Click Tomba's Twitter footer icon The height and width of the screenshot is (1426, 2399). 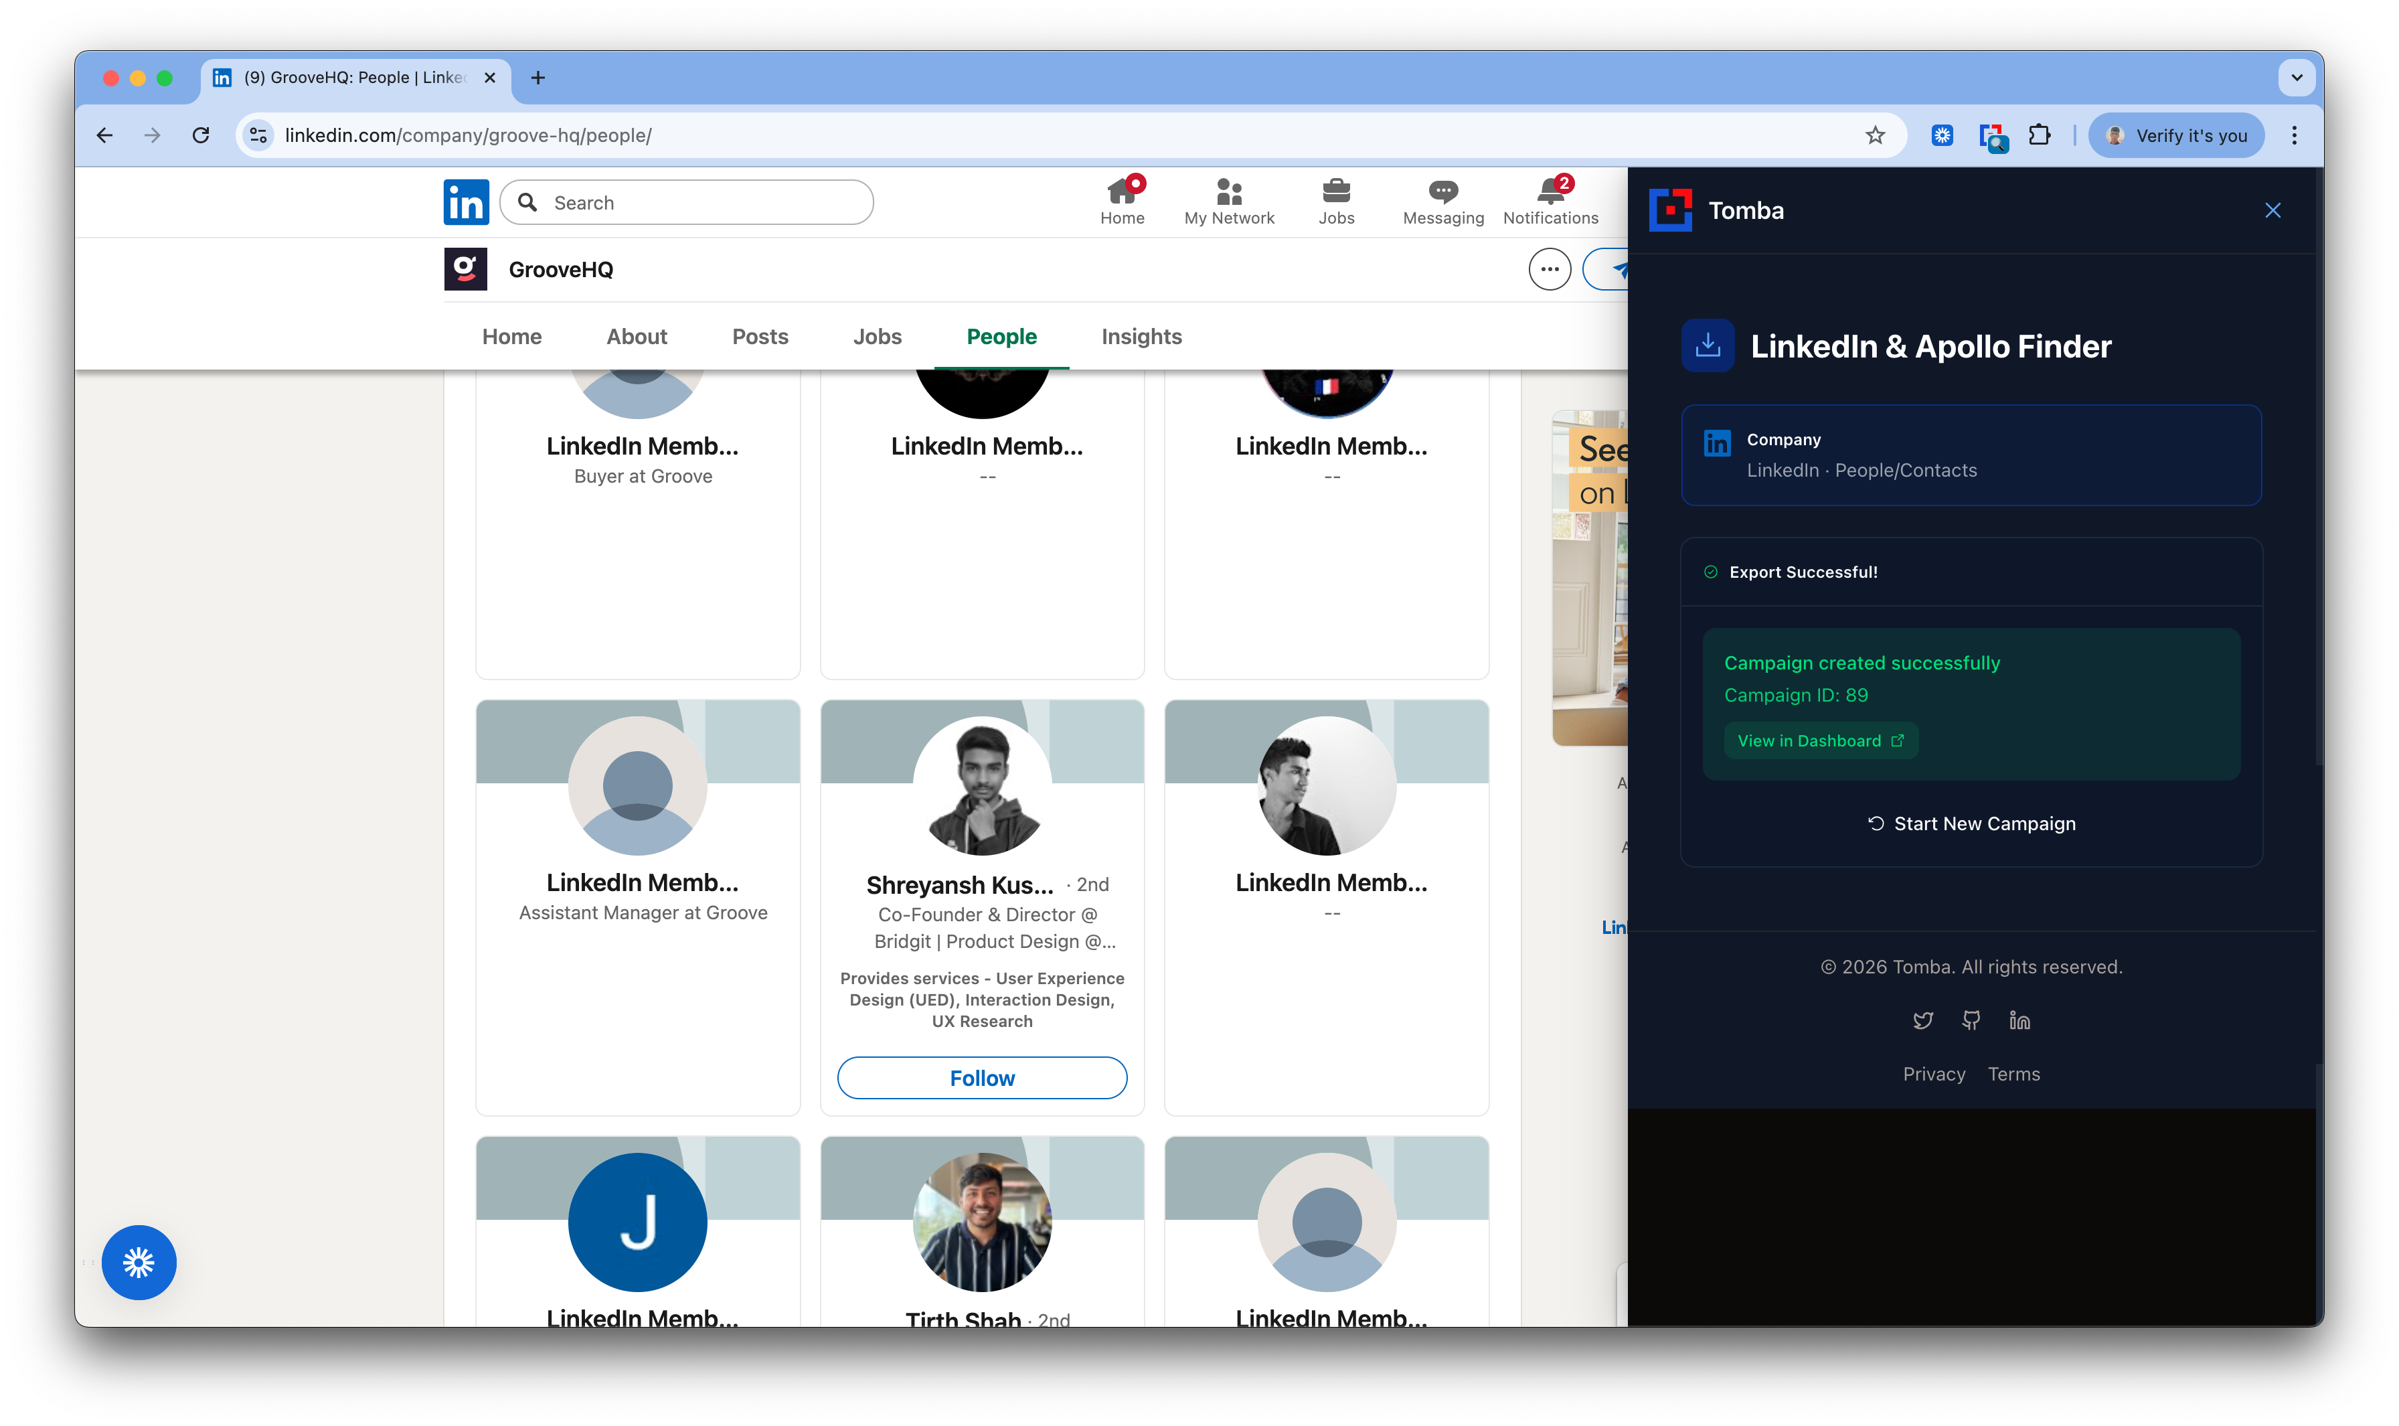(1922, 1020)
